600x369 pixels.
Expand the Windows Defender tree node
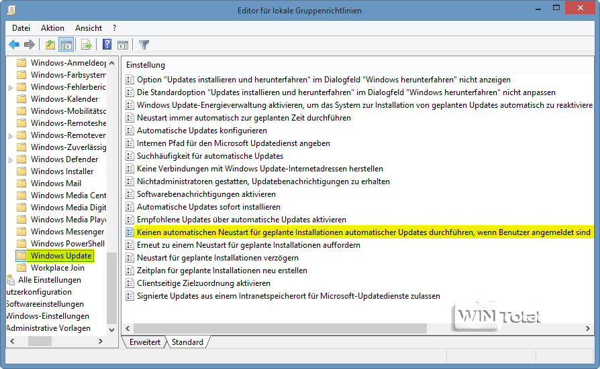point(10,159)
